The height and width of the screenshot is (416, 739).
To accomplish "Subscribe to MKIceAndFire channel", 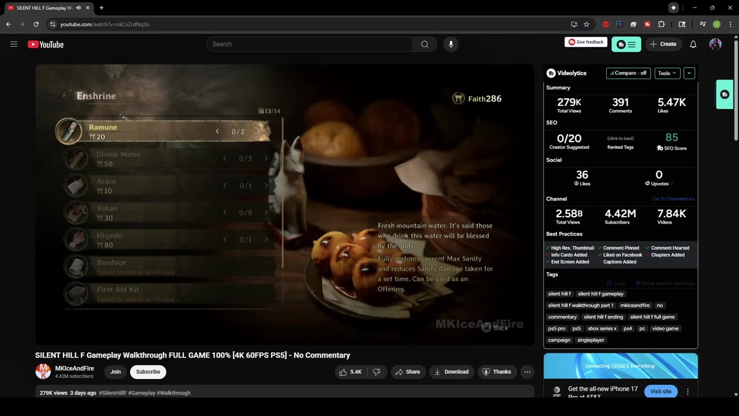I will pyautogui.click(x=148, y=372).
